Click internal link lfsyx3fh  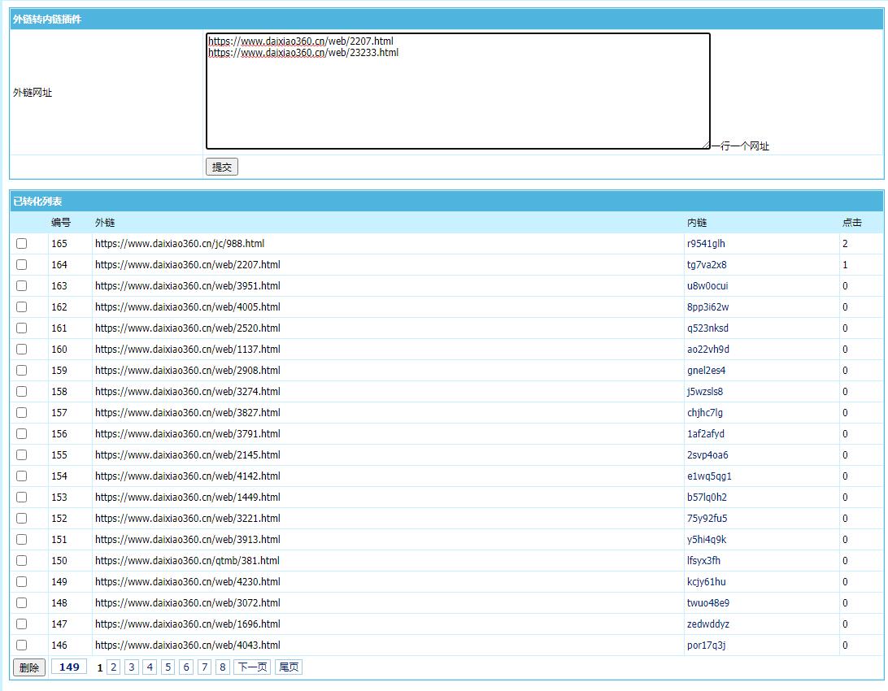point(703,560)
